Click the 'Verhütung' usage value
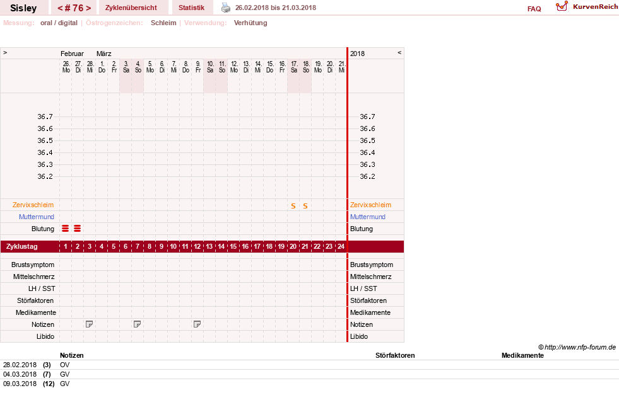 click(x=251, y=23)
